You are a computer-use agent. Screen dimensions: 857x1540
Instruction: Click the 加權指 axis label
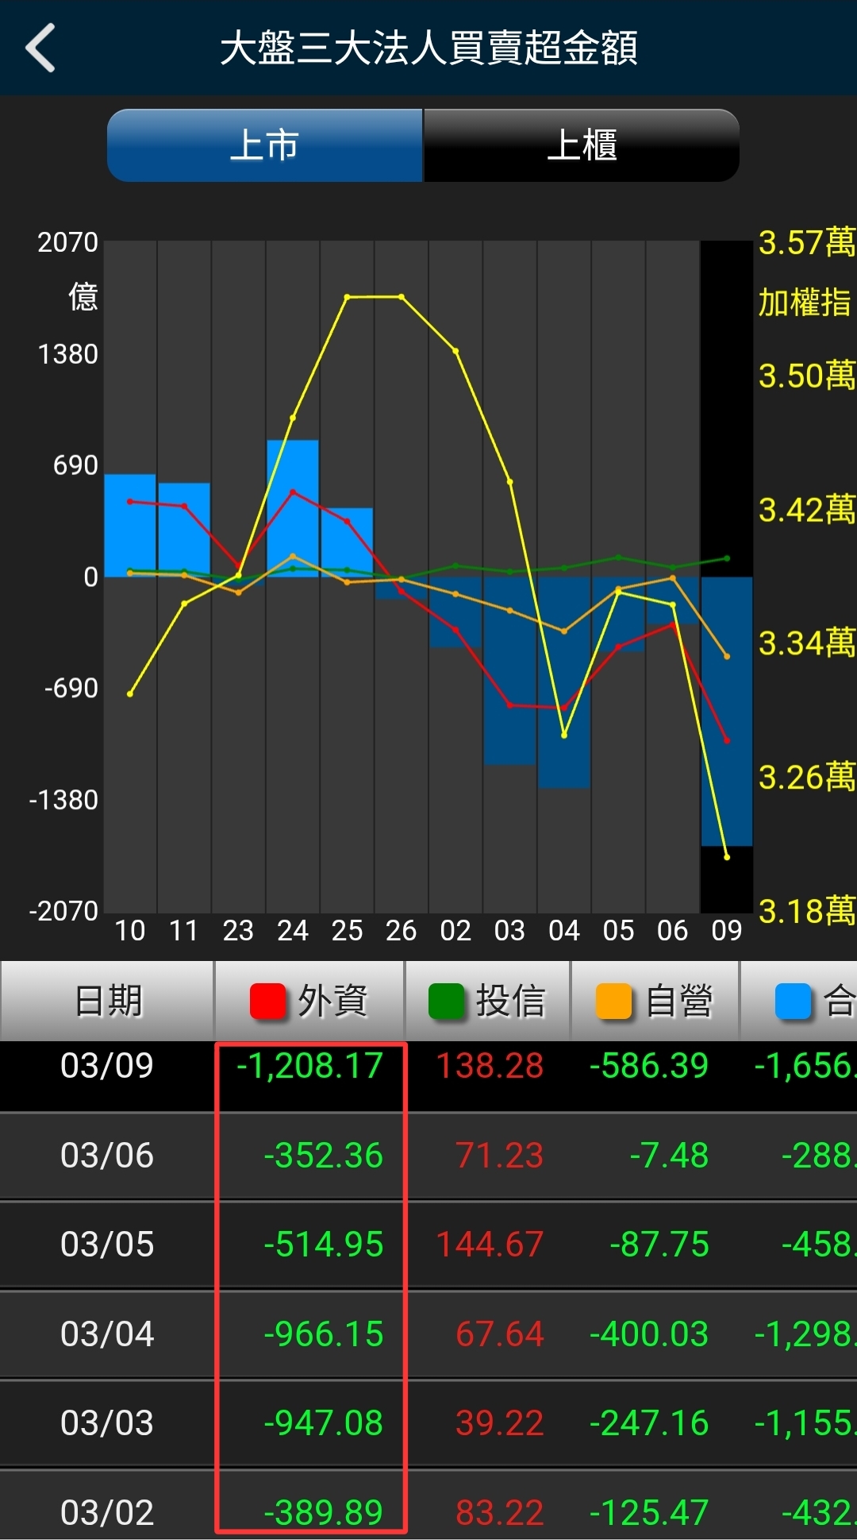coord(804,303)
